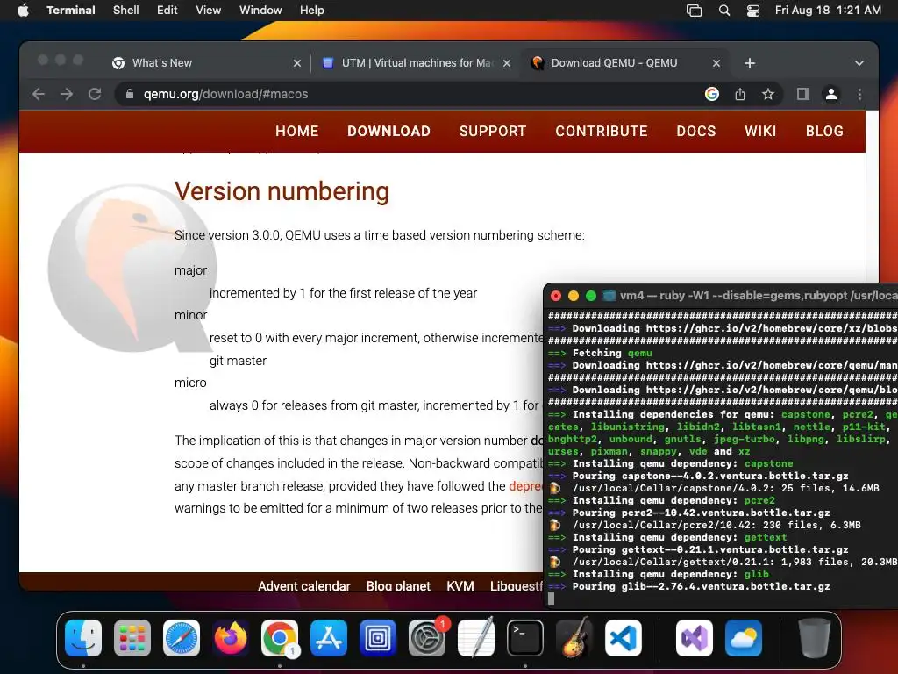Open the WIKI nav link
898x674 pixels.
760,132
